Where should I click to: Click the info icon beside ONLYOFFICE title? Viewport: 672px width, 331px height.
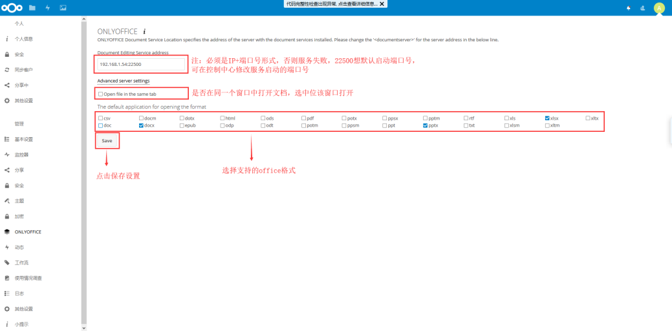point(144,31)
